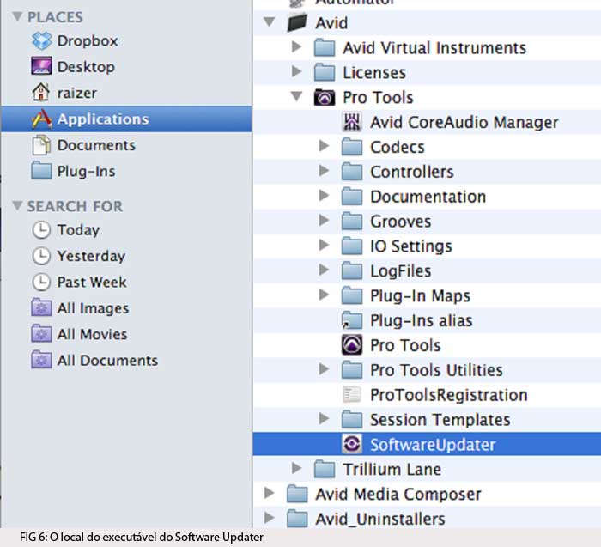The width and height of the screenshot is (601, 547).
Task: Click the Applications sidebar icon
Action: [x=41, y=119]
